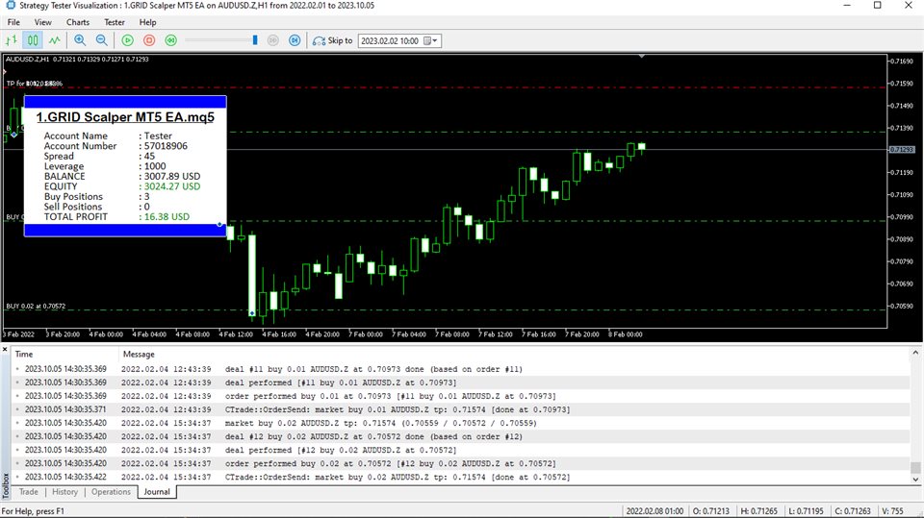This screenshot has width=924, height=518.
Task: Click the green fast-forward test button
Action: 171,40
